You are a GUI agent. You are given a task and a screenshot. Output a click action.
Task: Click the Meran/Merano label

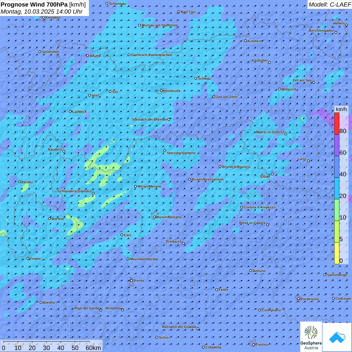coord(149,186)
